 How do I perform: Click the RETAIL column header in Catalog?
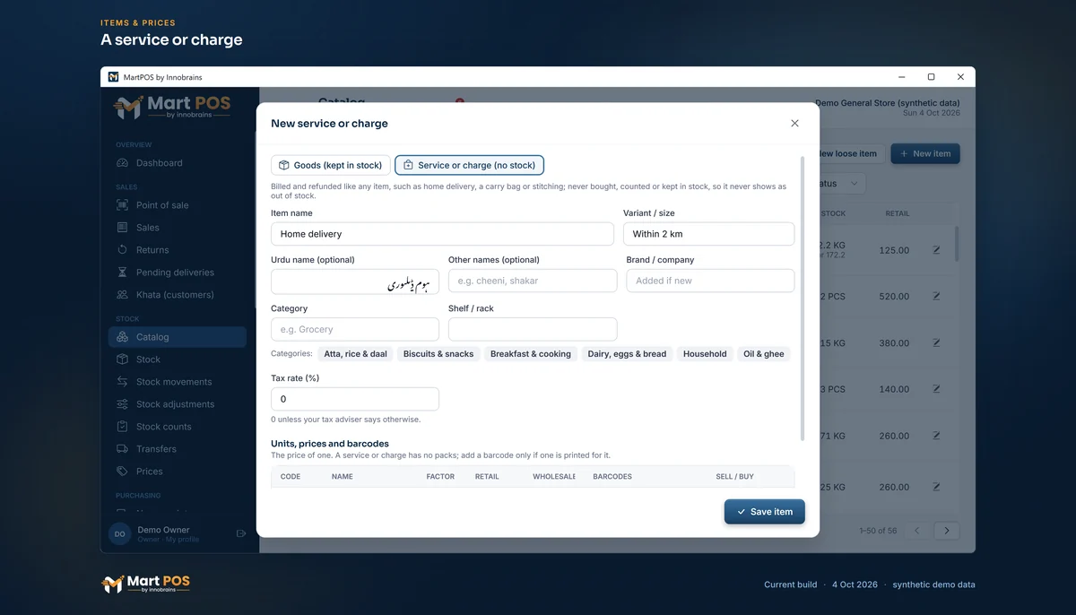click(x=897, y=213)
